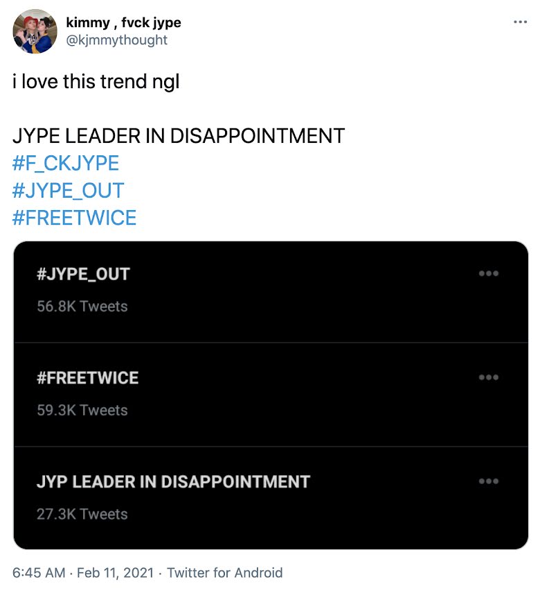Click the #FREETWICE hashtag in tweet text

(x=74, y=218)
